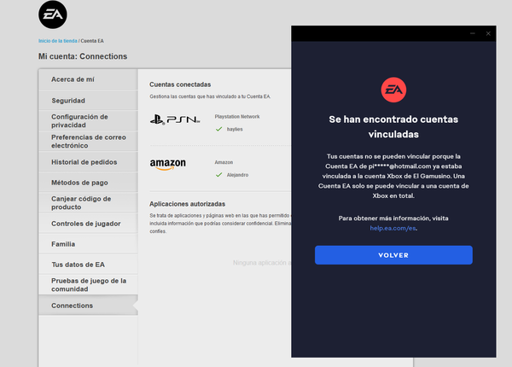
Task: Click the Amazon logo in connected accounts
Action: click(x=167, y=164)
